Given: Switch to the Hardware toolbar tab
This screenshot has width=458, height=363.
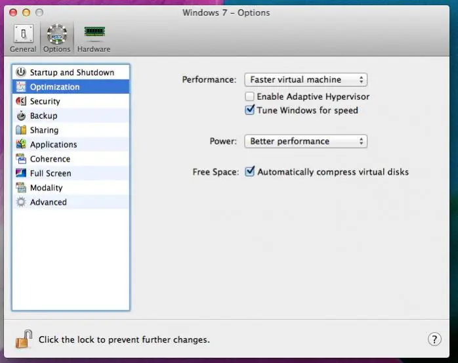Looking at the screenshot, I should 94,38.
